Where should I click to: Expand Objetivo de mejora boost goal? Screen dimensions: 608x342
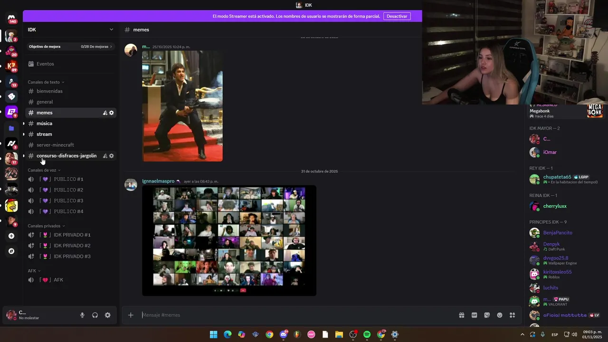(71, 47)
